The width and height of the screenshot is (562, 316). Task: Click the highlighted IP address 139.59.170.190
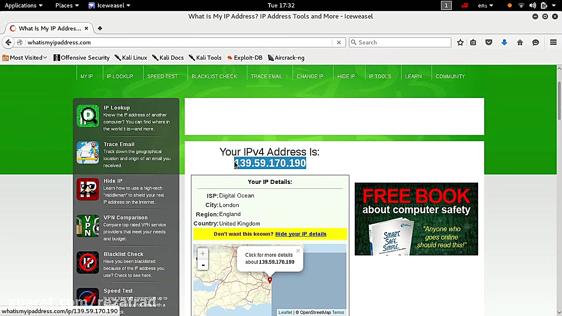(x=270, y=163)
